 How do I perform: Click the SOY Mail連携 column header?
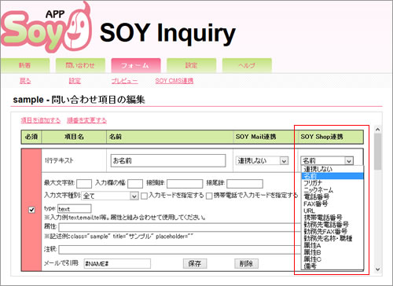click(x=266, y=137)
